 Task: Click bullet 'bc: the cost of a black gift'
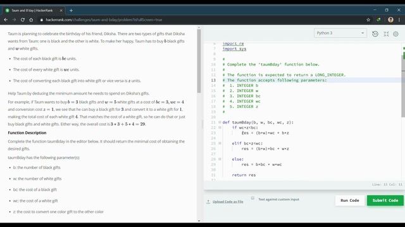click(35, 190)
